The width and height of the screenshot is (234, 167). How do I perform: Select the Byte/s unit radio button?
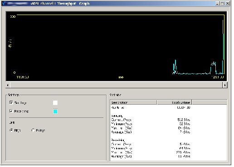(x=33, y=130)
